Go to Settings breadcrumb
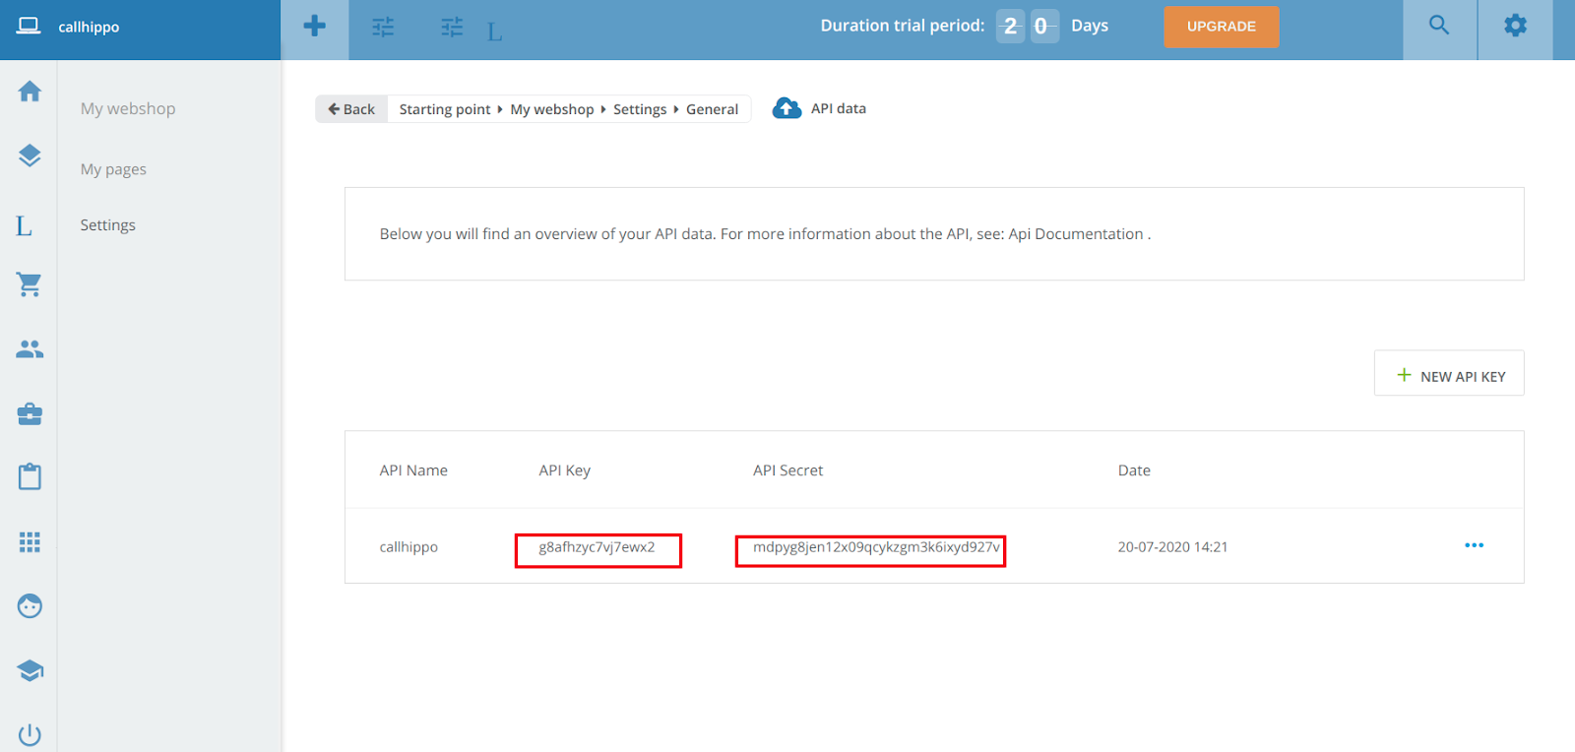This screenshot has height=752, width=1575. pyautogui.click(x=640, y=109)
